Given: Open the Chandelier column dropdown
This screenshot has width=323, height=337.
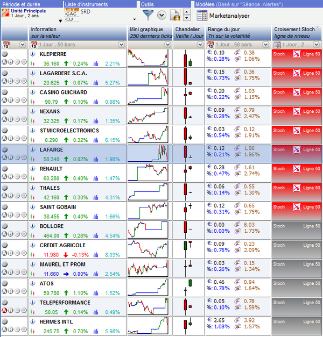Looking at the screenshot, I should click(x=200, y=45).
